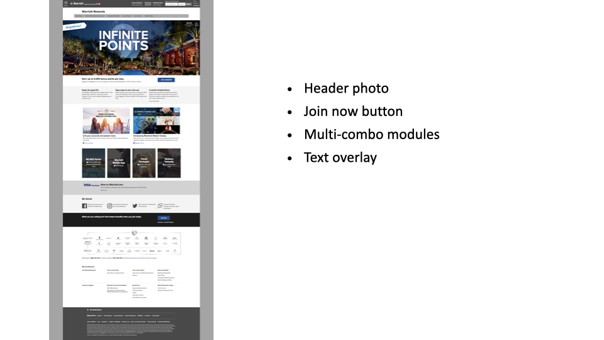The height and width of the screenshot is (340, 604).
Task: Select the Join Now tab in Rewards navigation
Action: point(79,16)
